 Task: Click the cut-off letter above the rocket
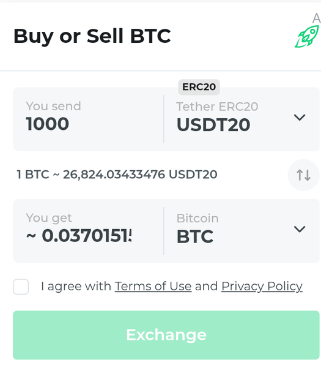[316, 18]
